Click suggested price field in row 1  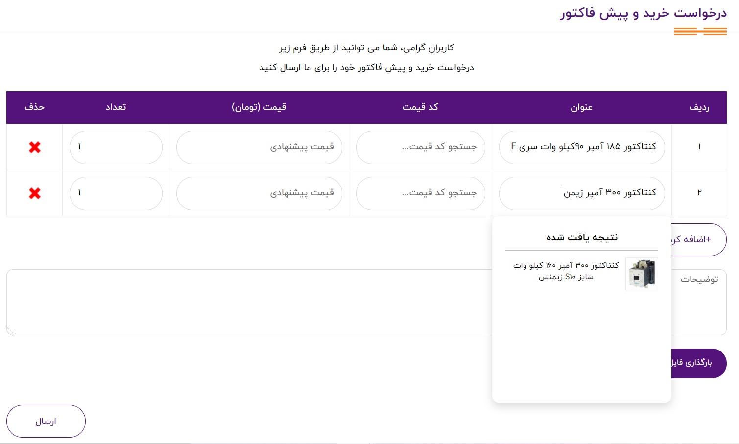(259, 147)
